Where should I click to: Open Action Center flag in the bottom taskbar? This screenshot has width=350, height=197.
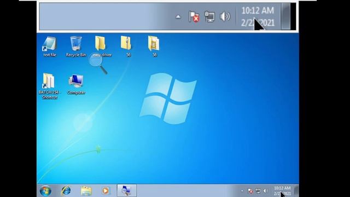250,191
